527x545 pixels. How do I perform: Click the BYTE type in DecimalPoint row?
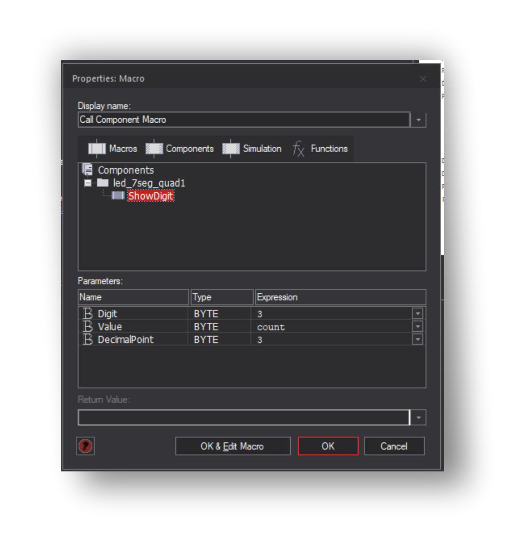tap(206, 339)
